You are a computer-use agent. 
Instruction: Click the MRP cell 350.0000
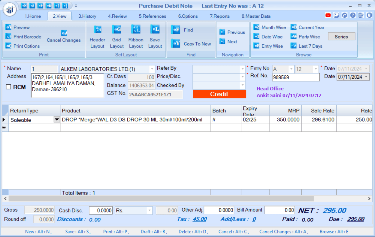286,120
